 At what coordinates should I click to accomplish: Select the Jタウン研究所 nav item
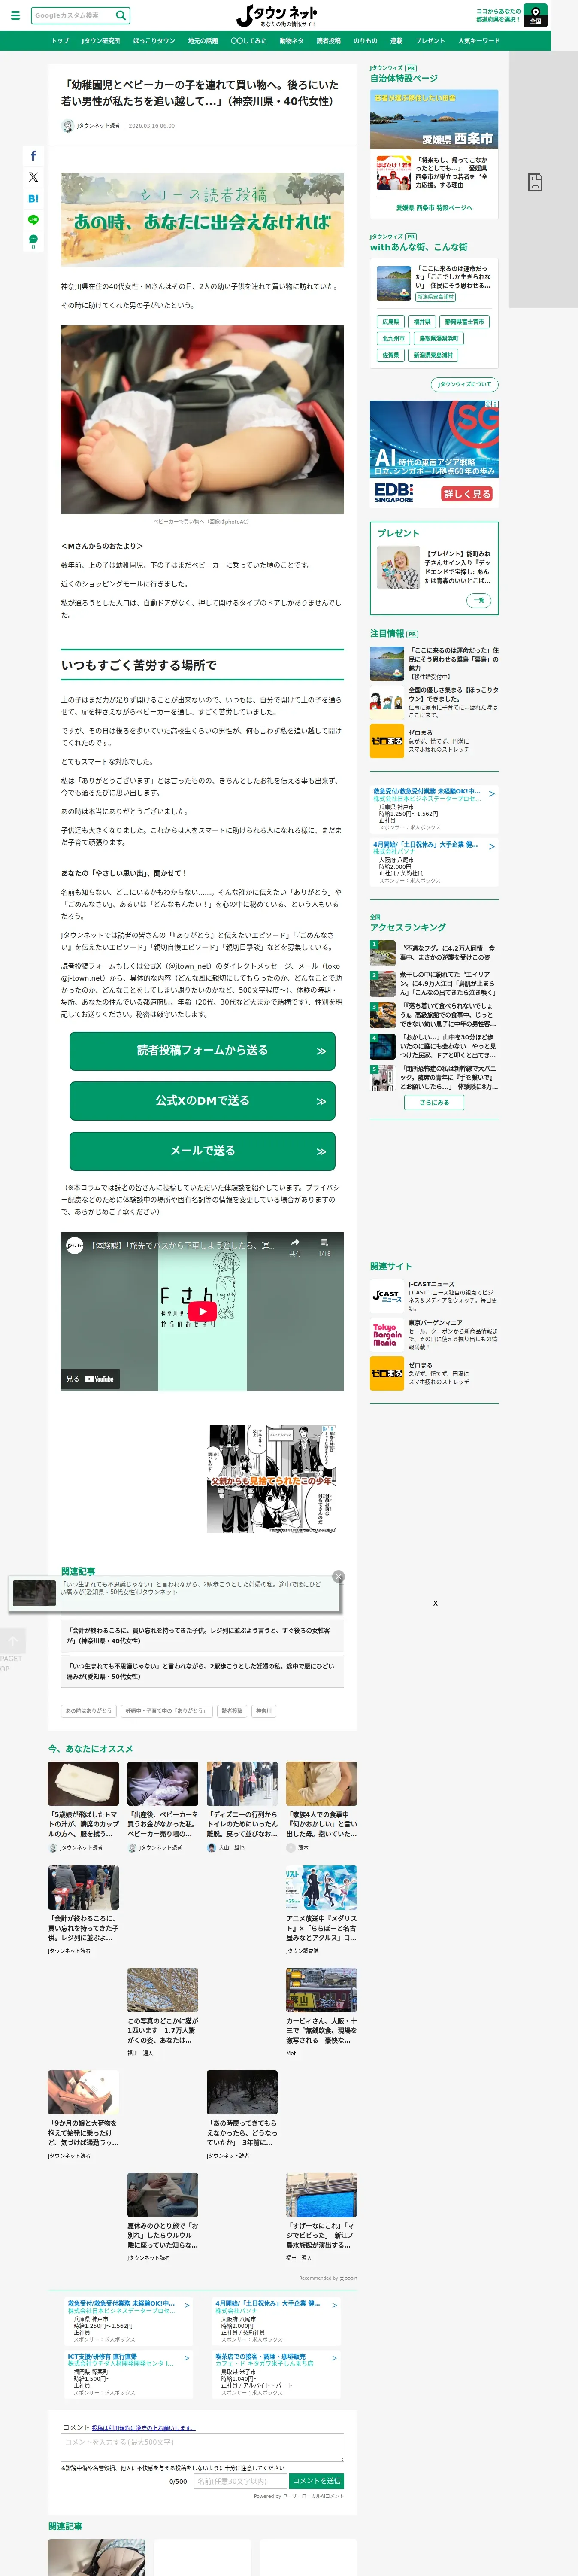click(100, 41)
